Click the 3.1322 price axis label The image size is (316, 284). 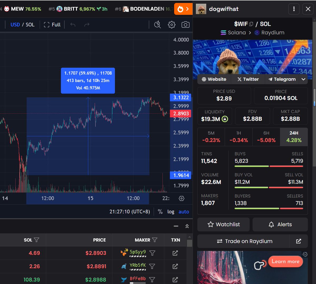[181, 98]
